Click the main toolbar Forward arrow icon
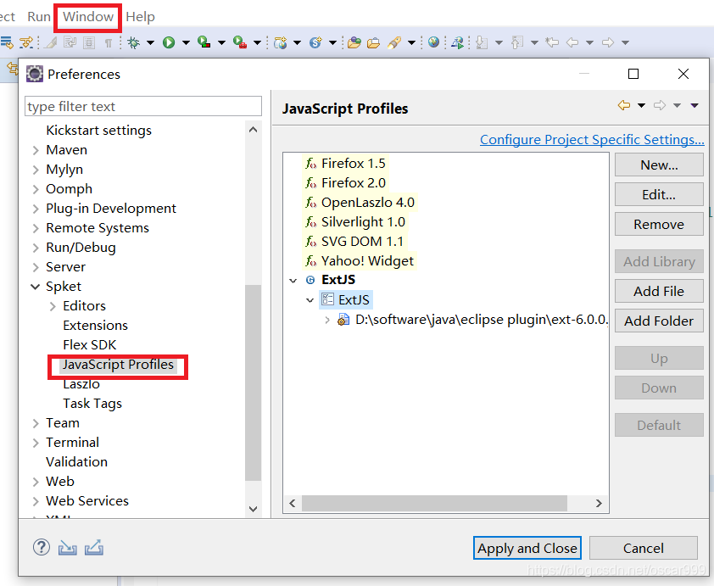 (x=608, y=42)
